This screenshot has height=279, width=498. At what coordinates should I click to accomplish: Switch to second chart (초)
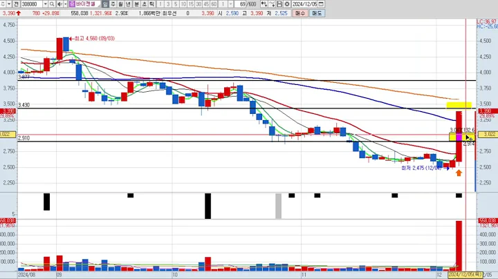click(144, 4)
